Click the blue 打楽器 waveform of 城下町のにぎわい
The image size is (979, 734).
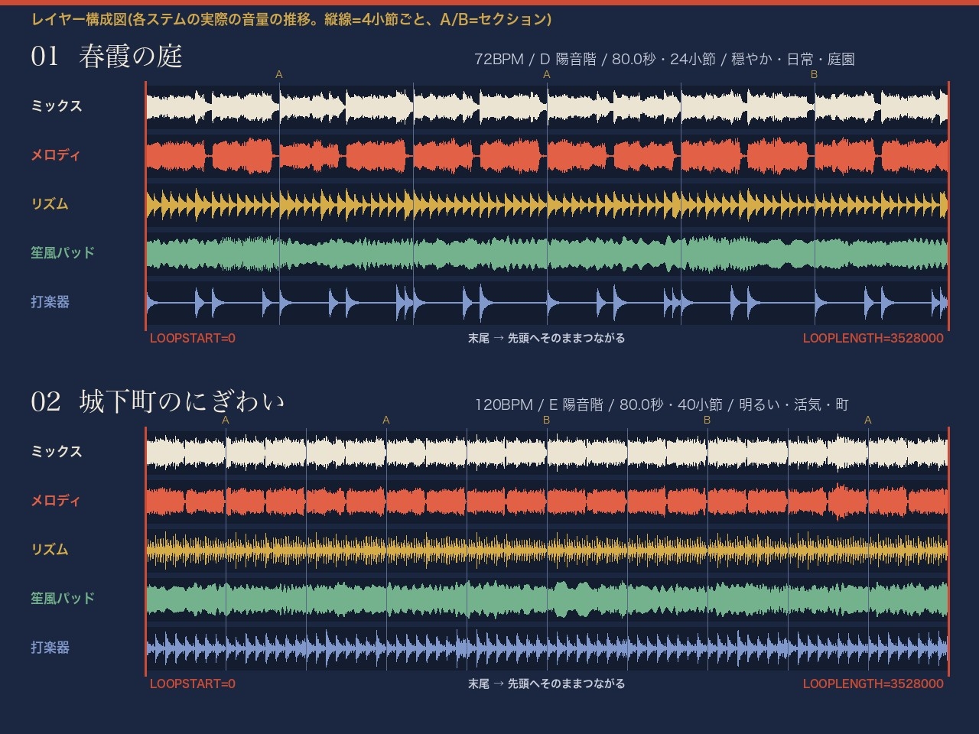click(x=547, y=649)
